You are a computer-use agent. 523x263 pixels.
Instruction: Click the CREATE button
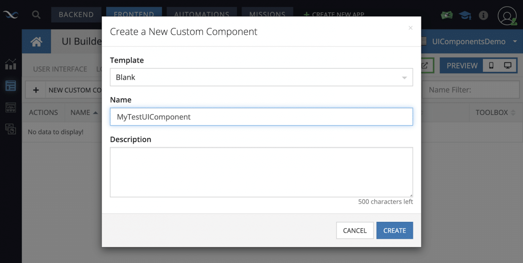point(395,231)
